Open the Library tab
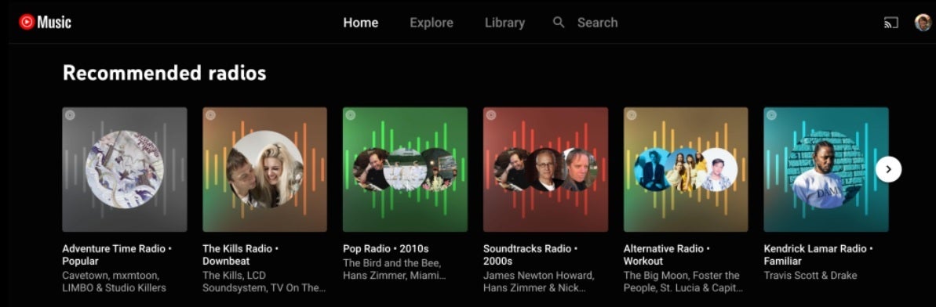 (504, 23)
